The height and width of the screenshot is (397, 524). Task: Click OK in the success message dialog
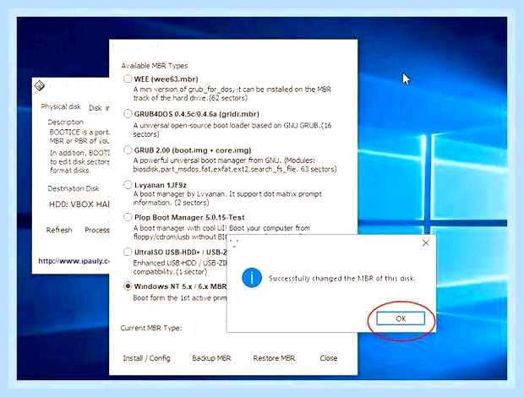401,318
